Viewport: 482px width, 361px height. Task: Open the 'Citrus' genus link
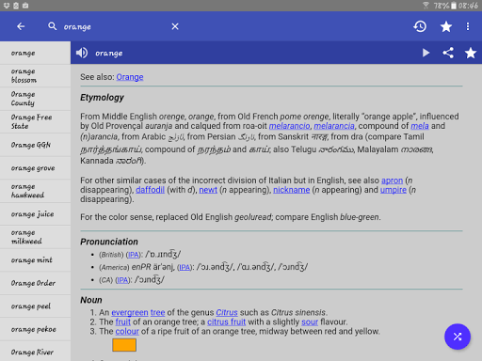click(227, 312)
